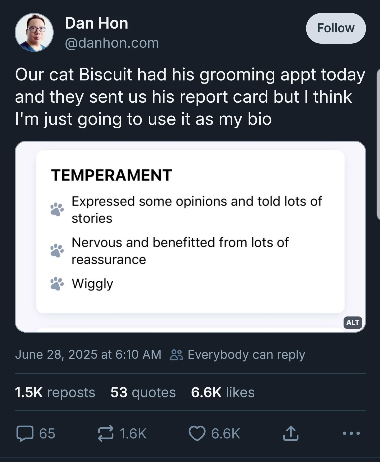Click the June 28, 2025 timestamp
This screenshot has width=380, height=462.
coord(88,355)
